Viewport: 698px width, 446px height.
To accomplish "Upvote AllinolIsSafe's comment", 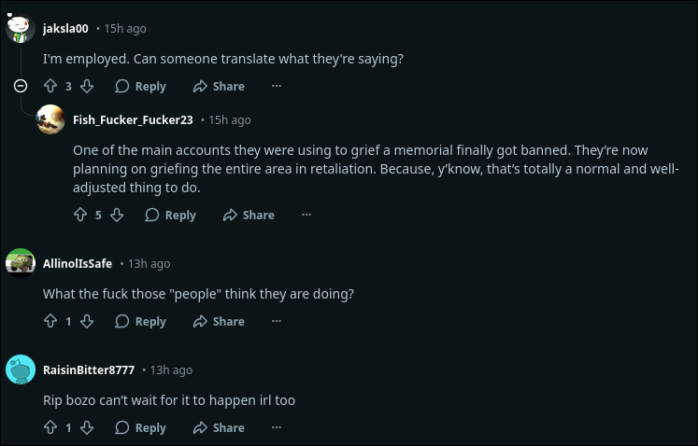I will 50,321.
